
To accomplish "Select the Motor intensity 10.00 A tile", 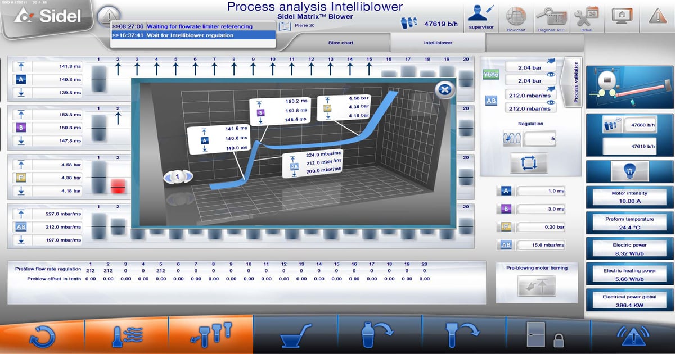I will click(x=629, y=197).
